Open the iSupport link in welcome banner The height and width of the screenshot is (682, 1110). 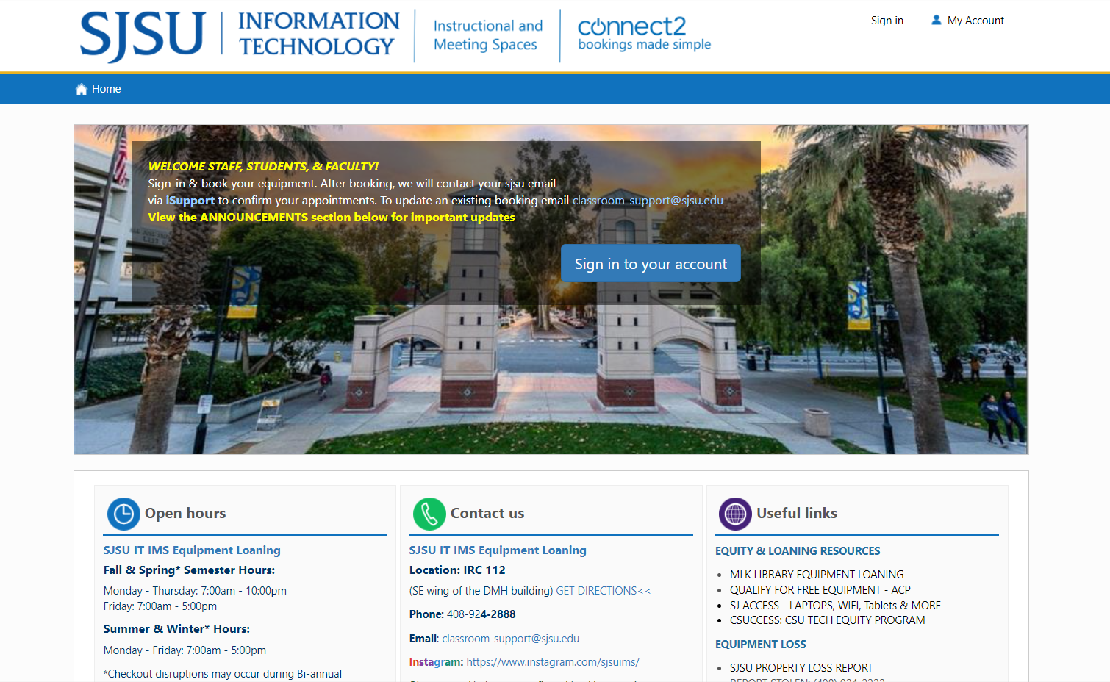point(190,201)
